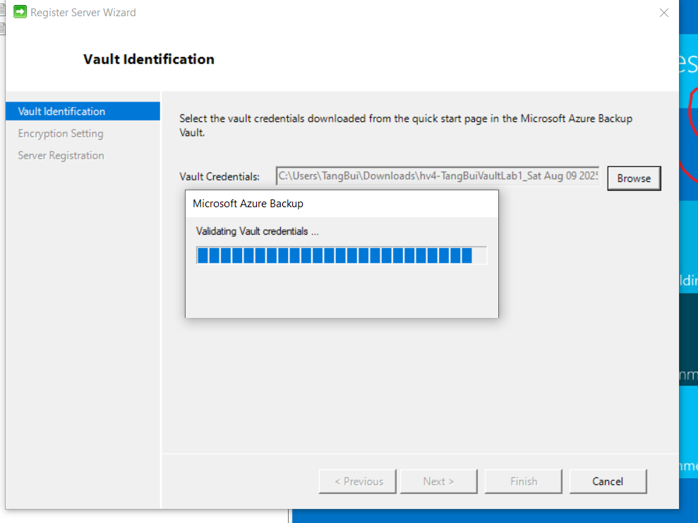Click the Microsoft Azure Backup dialog title

pos(248,204)
